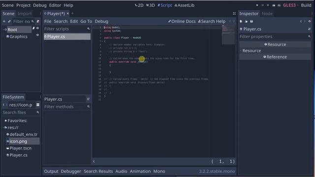
Task: Open script editor Debug menu
Action: pyautogui.click(x=101, y=21)
